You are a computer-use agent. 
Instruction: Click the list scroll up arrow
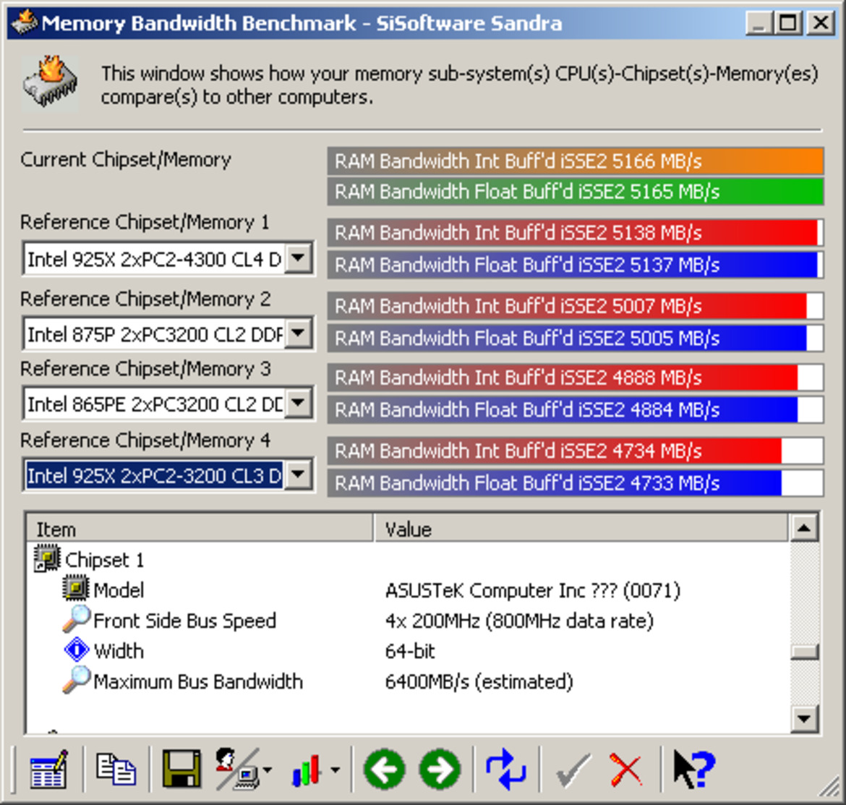(804, 527)
